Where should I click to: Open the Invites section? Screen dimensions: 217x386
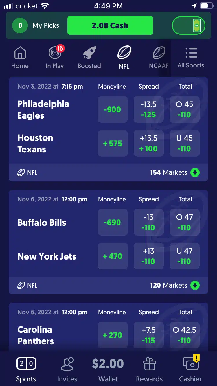click(67, 370)
